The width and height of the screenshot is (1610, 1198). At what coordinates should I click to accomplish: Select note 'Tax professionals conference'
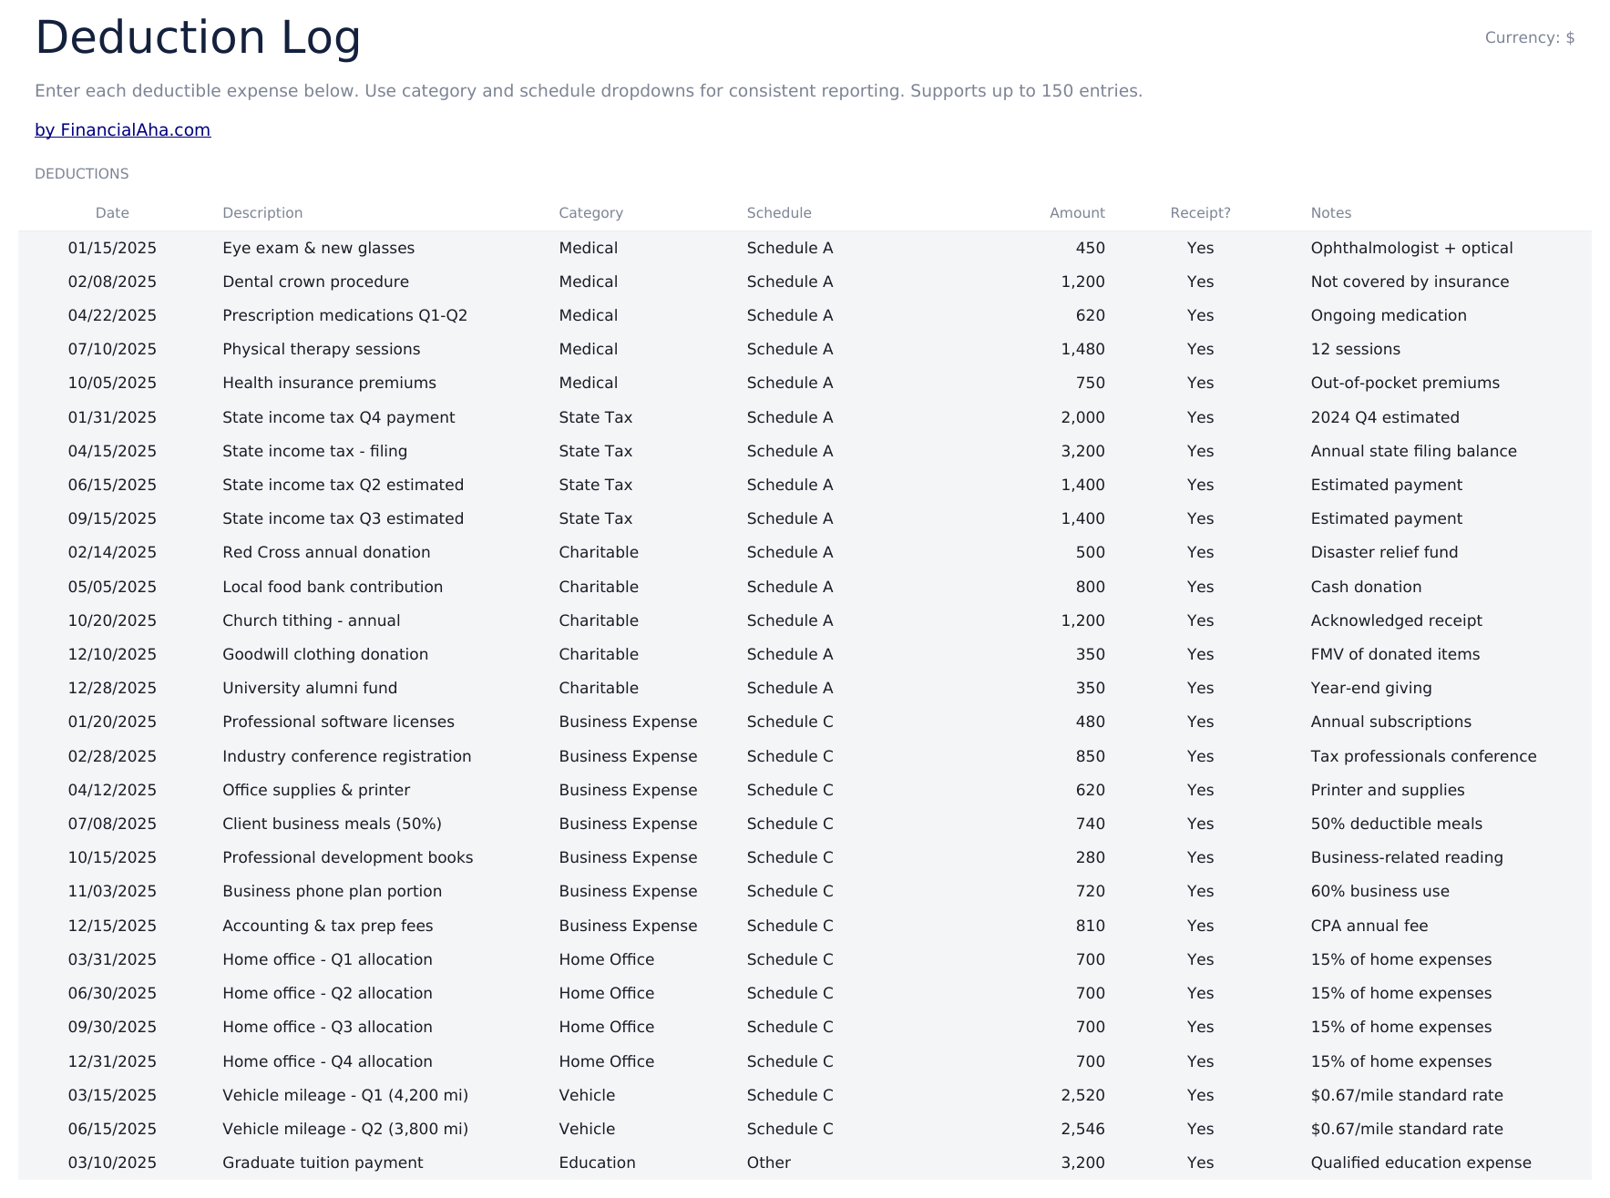[x=1423, y=756]
